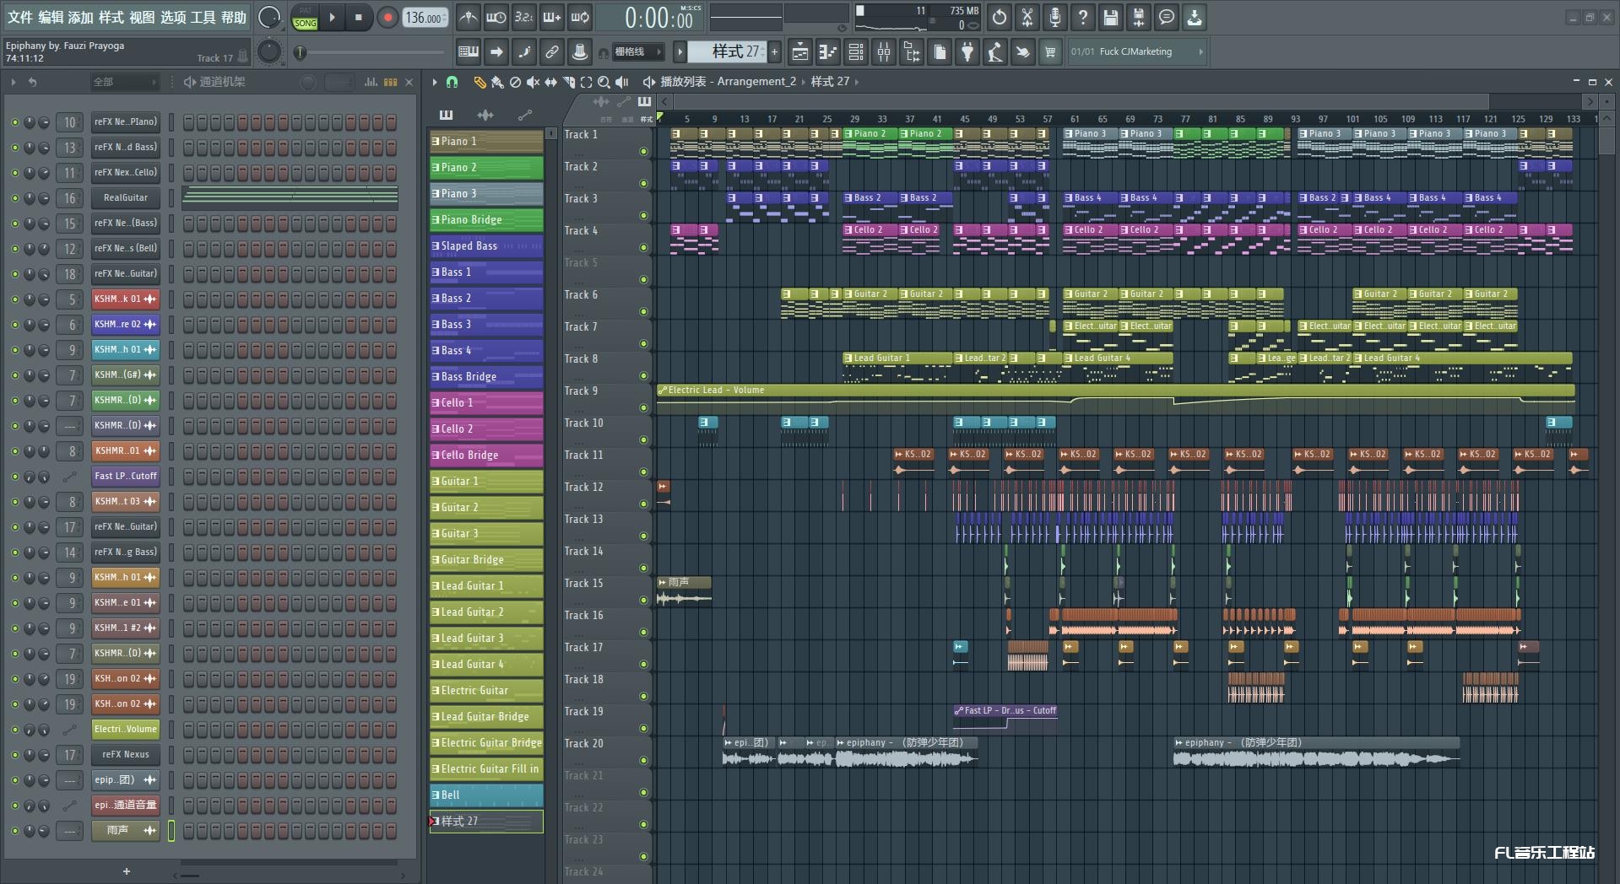Select the Piano Bridge pattern in picker
The height and width of the screenshot is (884, 1620).
(486, 219)
